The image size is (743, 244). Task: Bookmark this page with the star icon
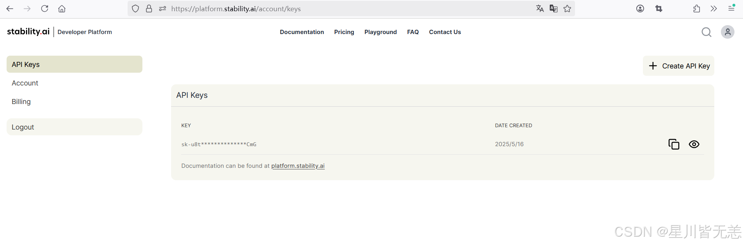click(x=567, y=9)
